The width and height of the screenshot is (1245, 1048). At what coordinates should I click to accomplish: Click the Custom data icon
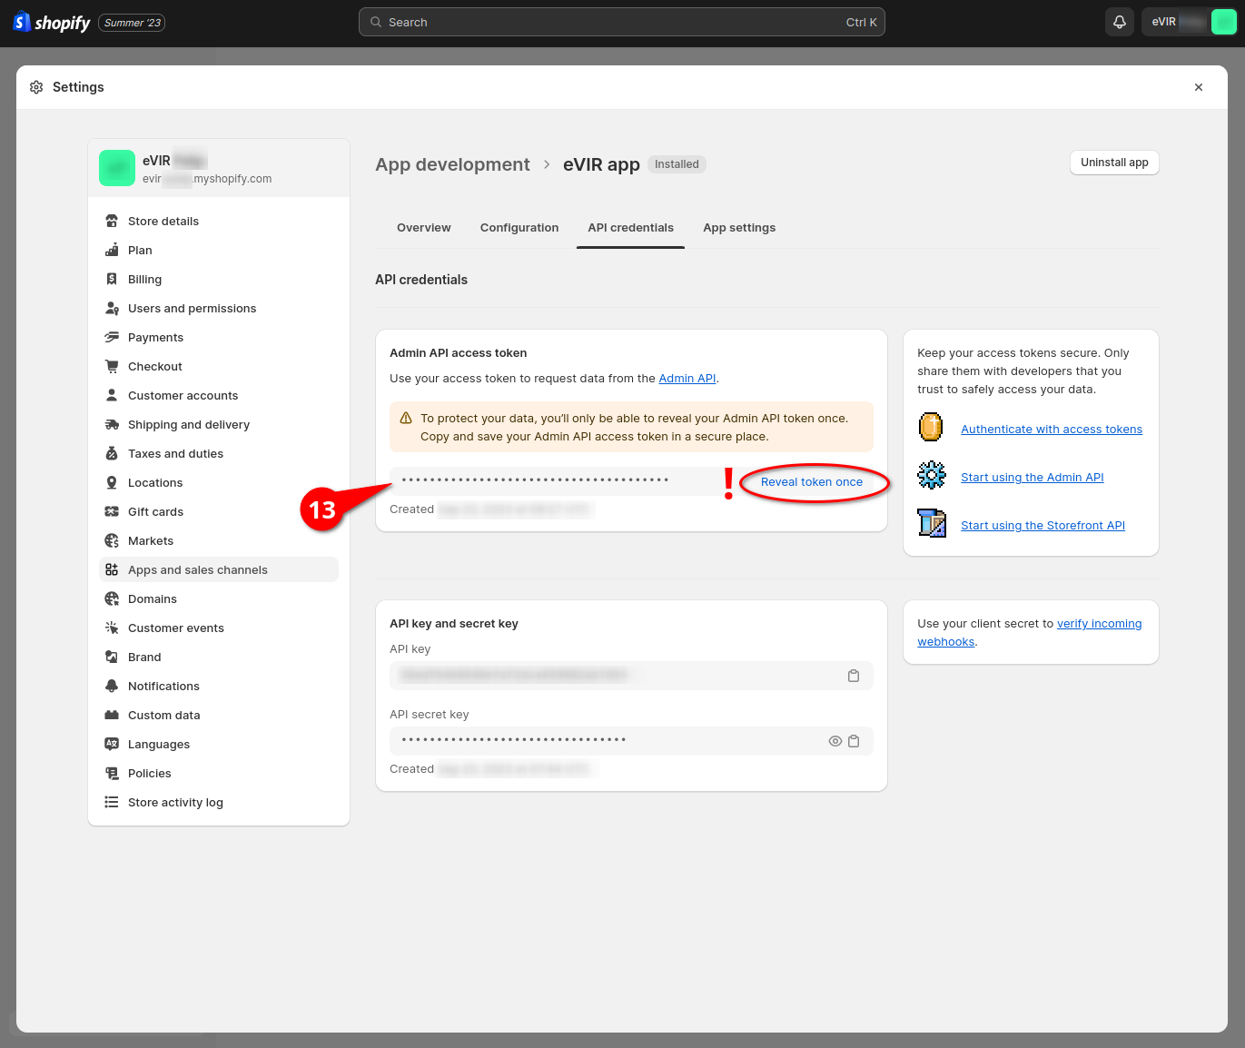point(112,715)
